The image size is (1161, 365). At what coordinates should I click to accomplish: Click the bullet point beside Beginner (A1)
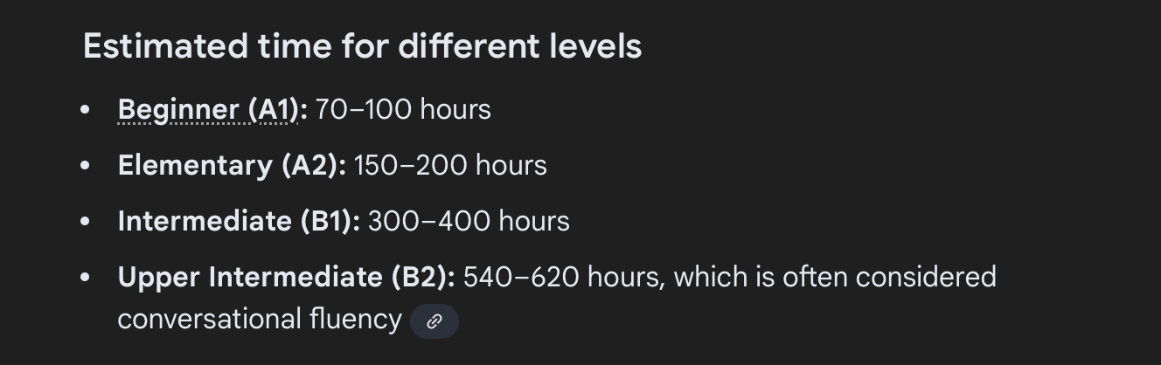(x=85, y=109)
